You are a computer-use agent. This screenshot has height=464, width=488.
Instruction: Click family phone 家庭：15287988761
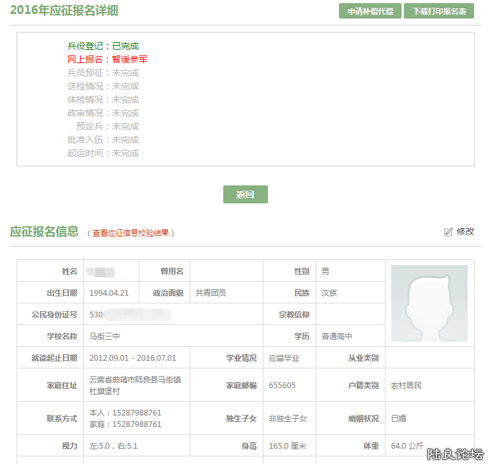(125, 424)
